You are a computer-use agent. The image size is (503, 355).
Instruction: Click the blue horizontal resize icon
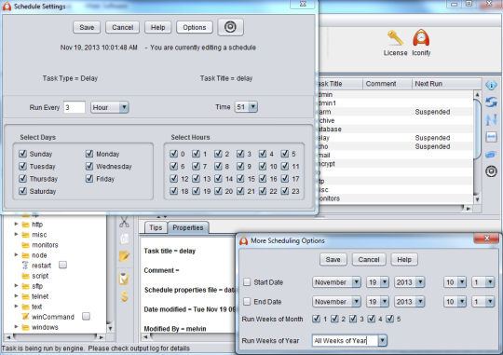(x=491, y=137)
